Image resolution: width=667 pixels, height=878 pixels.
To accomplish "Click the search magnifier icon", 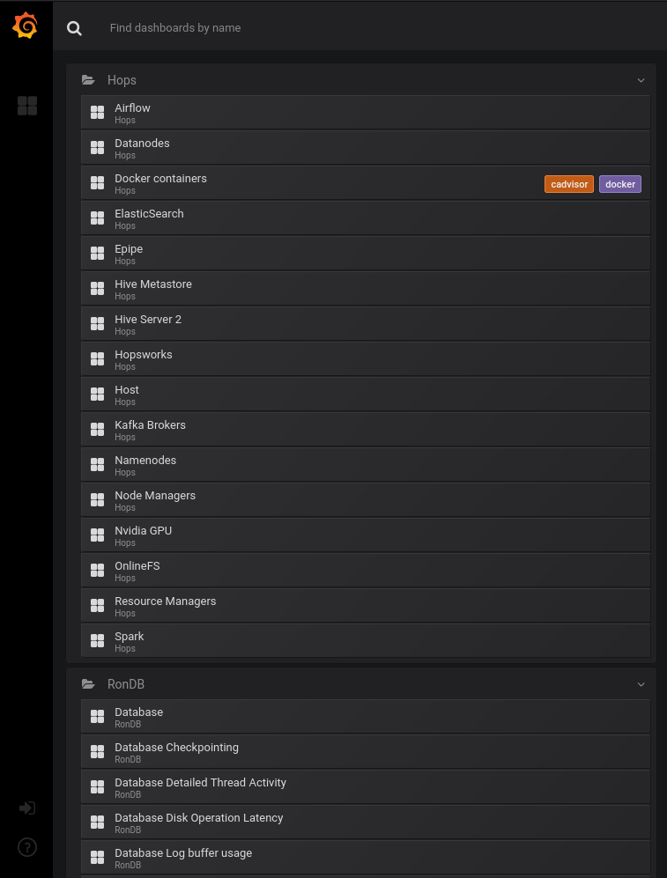I will (74, 27).
